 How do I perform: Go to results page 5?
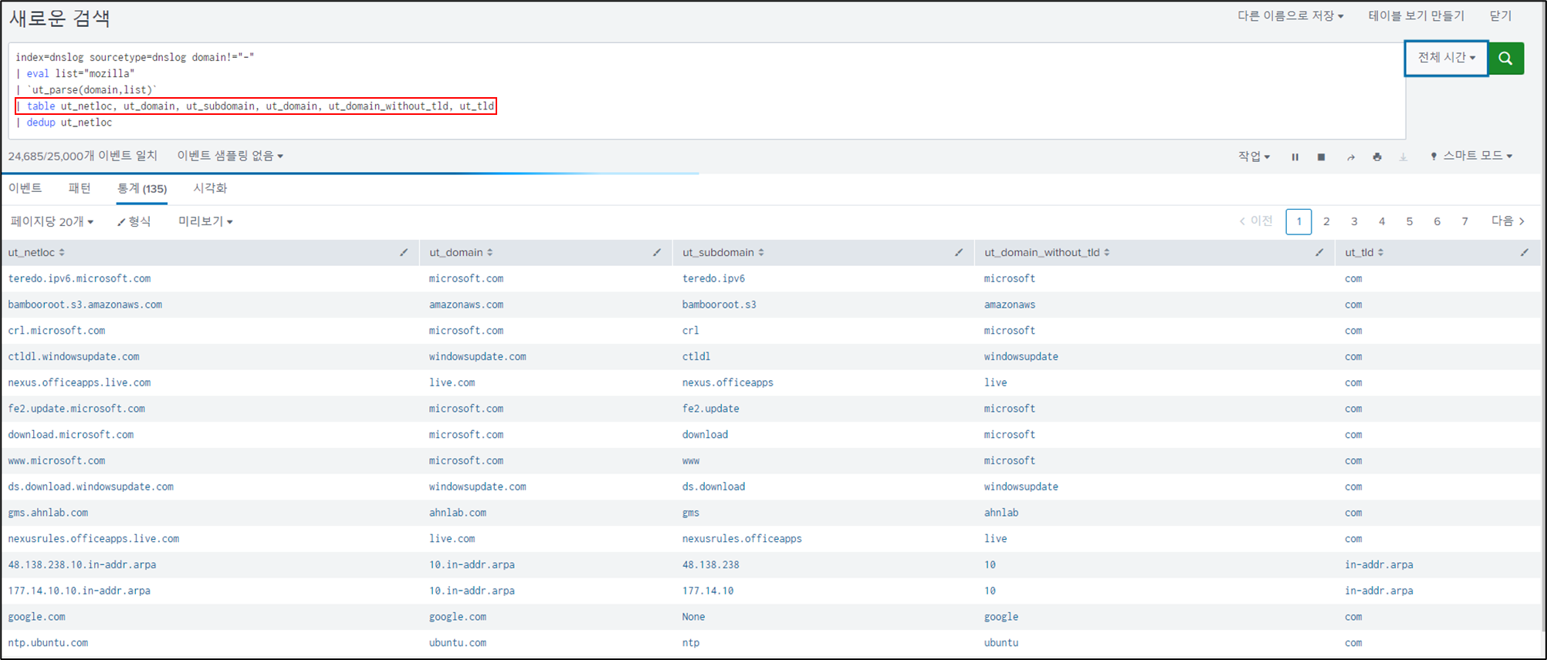click(x=1410, y=221)
